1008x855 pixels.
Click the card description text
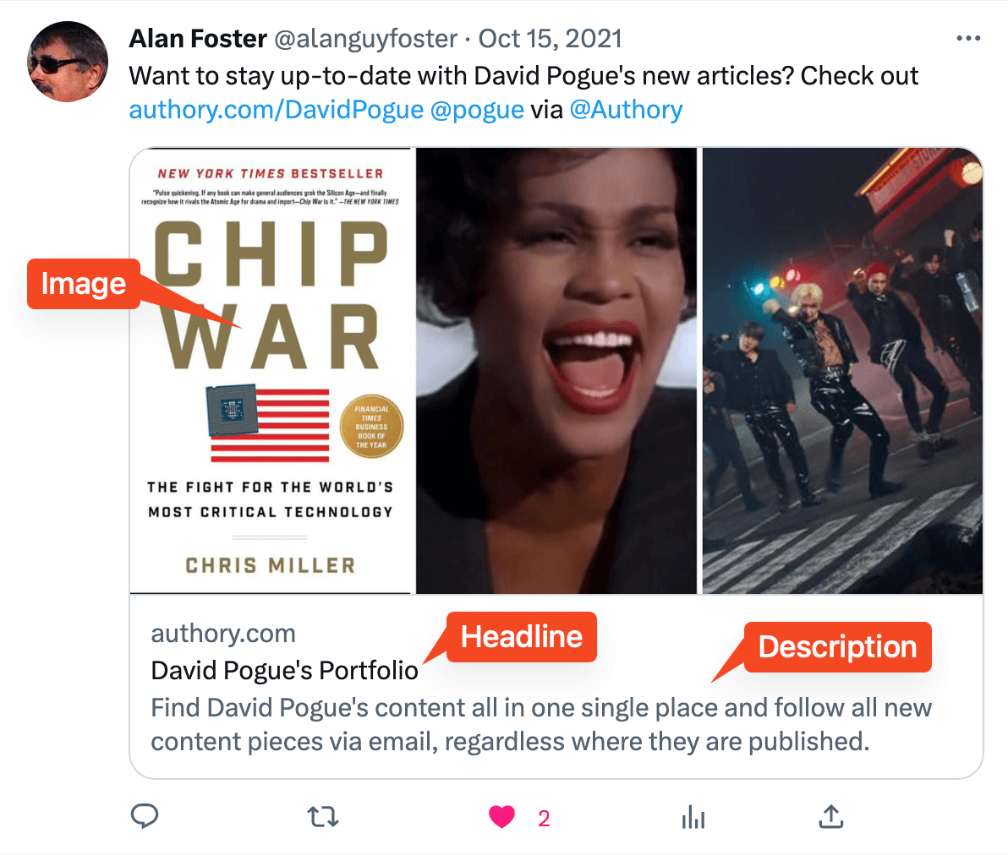click(x=541, y=725)
